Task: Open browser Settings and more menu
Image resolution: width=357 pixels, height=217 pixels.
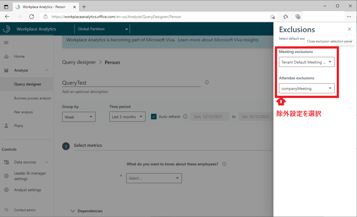Action: [x=349, y=17]
